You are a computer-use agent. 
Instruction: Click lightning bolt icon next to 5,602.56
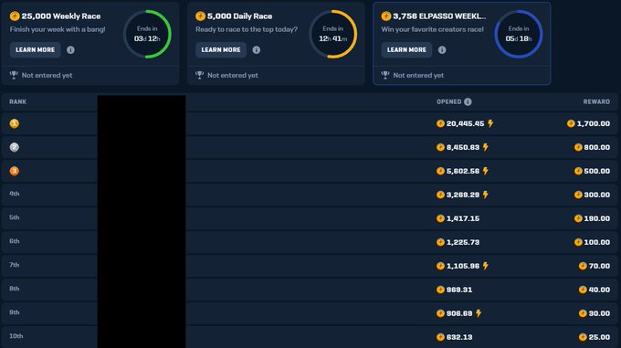(486, 171)
